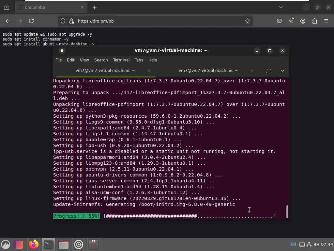Open the Firefox downloads panel
Image resolution: width=334 pixels, height=251 pixels.
click(291, 21)
